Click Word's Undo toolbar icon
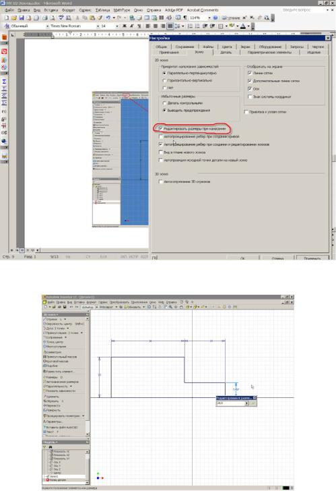This screenshot has height=491, width=336. (x=108, y=18)
